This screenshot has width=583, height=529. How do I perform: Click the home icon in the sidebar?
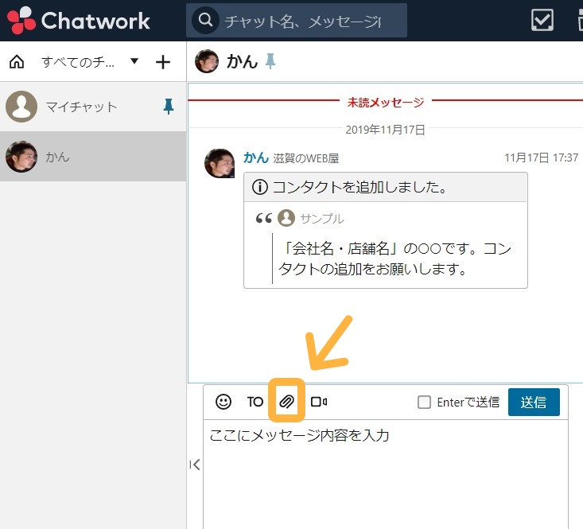pos(17,62)
